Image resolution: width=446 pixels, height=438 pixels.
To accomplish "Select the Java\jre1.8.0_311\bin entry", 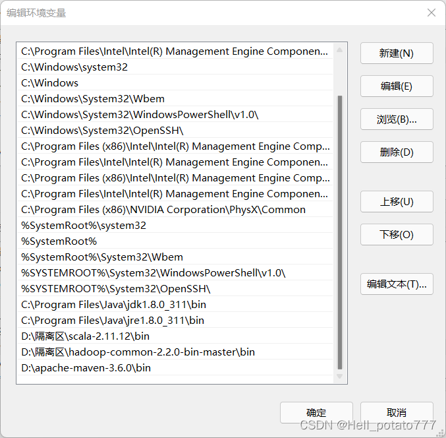I will coord(175,321).
